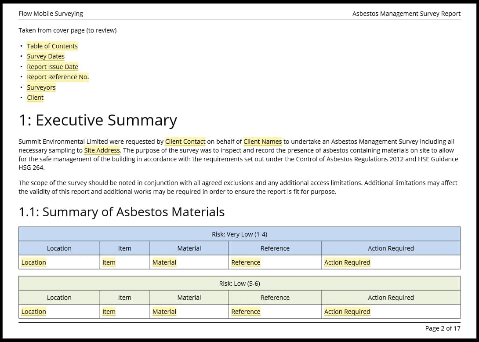Click Location placeholder in Very Low table
The width and height of the screenshot is (479, 342).
pyautogui.click(x=33, y=262)
